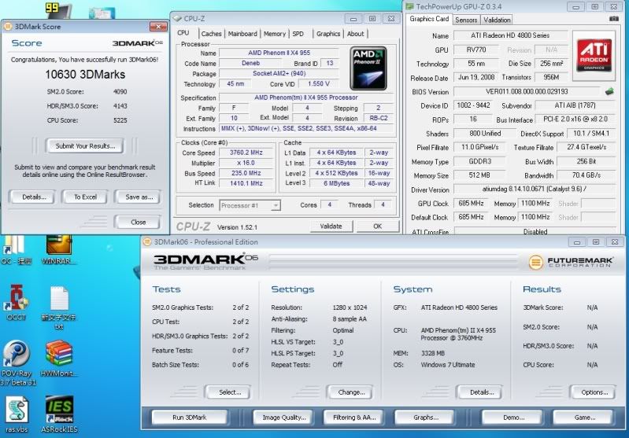Click the Demo button
The height and width of the screenshot is (438, 629).
click(x=513, y=418)
